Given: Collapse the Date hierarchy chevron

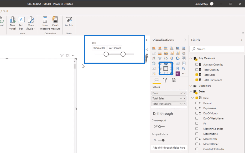Looking at the screenshot, I should point(192,98).
